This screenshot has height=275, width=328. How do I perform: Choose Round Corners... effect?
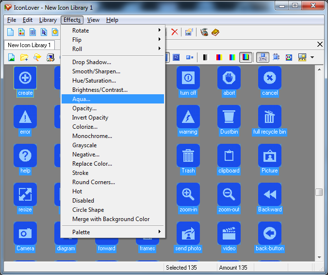pos(113,182)
